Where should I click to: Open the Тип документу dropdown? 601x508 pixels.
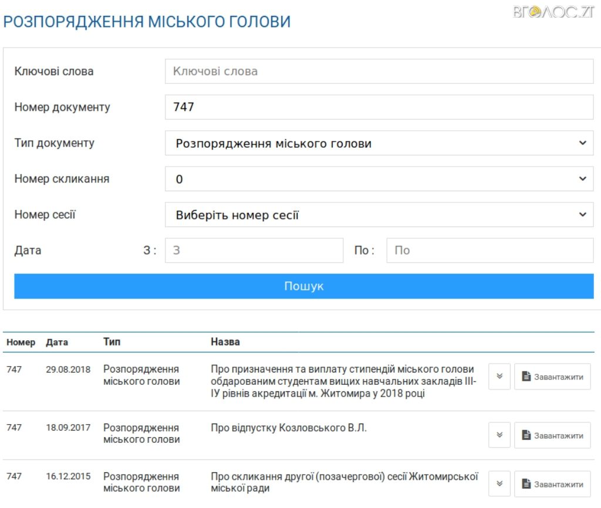point(379,143)
